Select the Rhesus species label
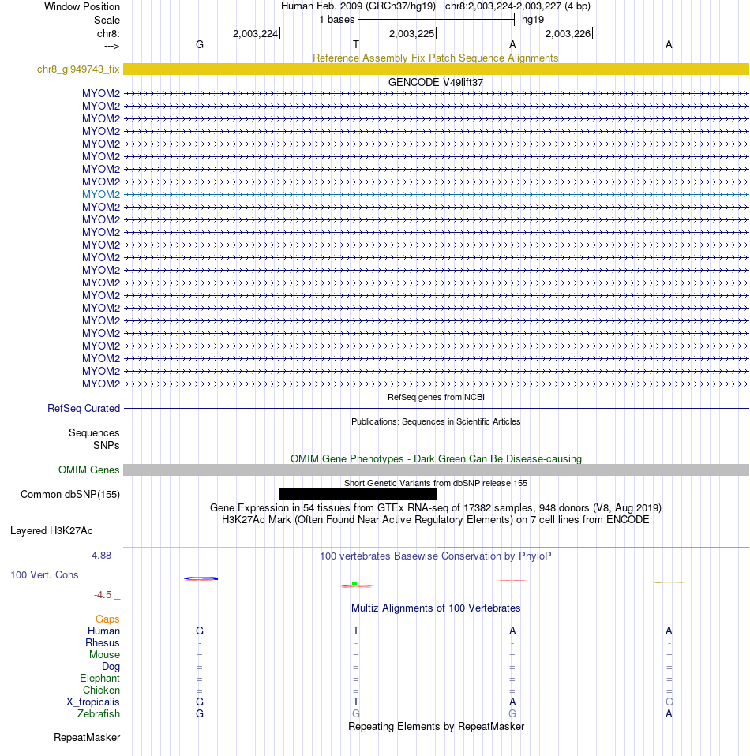This screenshot has width=750, height=756. pyautogui.click(x=103, y=642)
